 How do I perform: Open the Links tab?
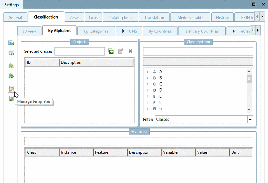coord(94,17)
